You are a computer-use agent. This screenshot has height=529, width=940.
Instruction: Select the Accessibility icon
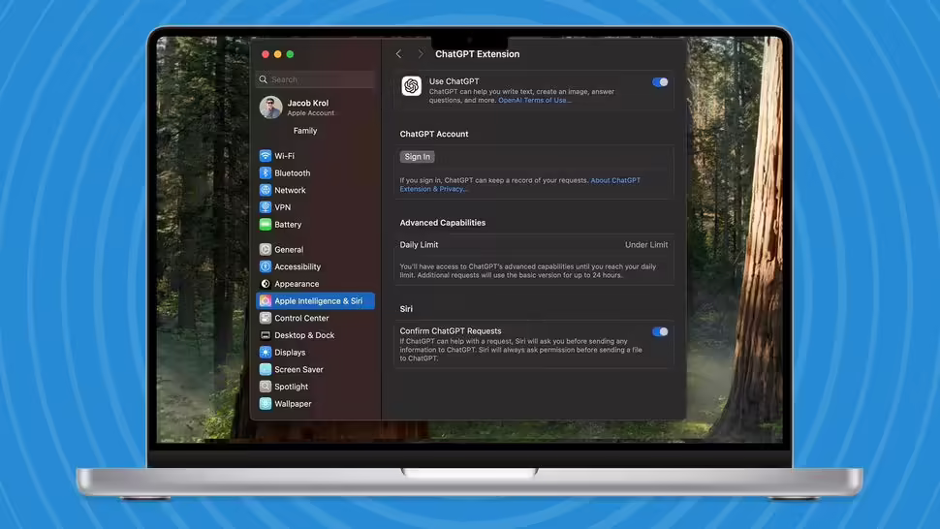pyautogui.click(x=265, y=266)
